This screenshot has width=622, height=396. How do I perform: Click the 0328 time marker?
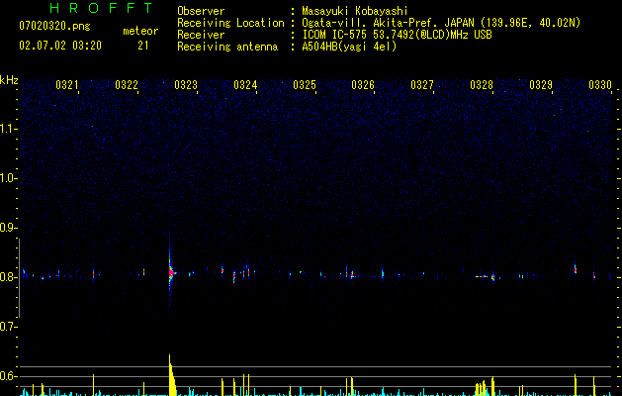(482, 84)
